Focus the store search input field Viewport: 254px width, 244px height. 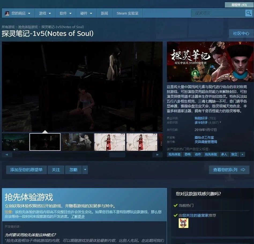[x=218, y=13]
